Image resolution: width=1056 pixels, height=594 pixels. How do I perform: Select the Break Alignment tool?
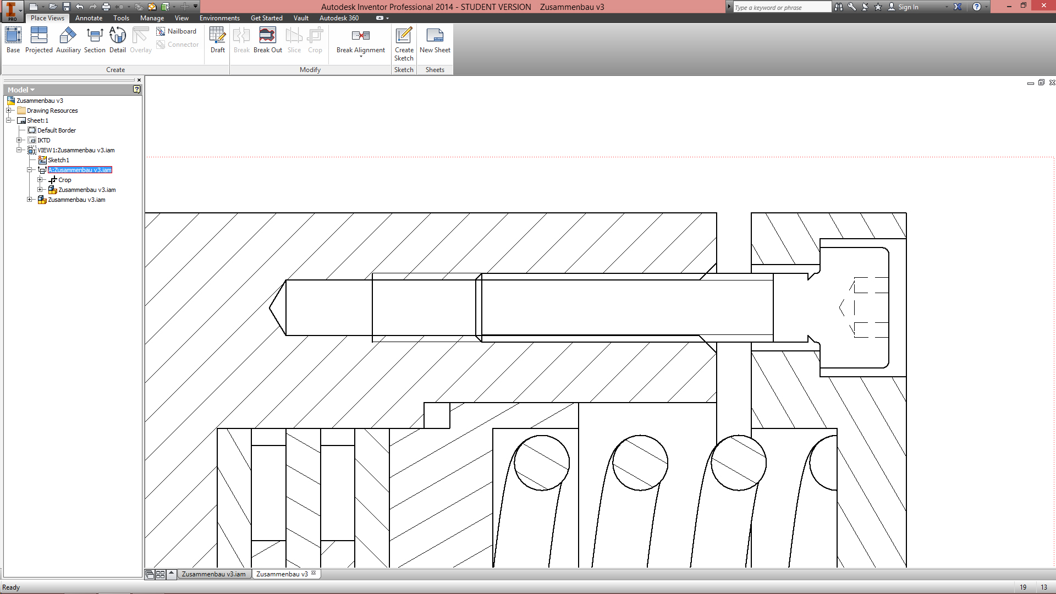(x=360, y=41)
